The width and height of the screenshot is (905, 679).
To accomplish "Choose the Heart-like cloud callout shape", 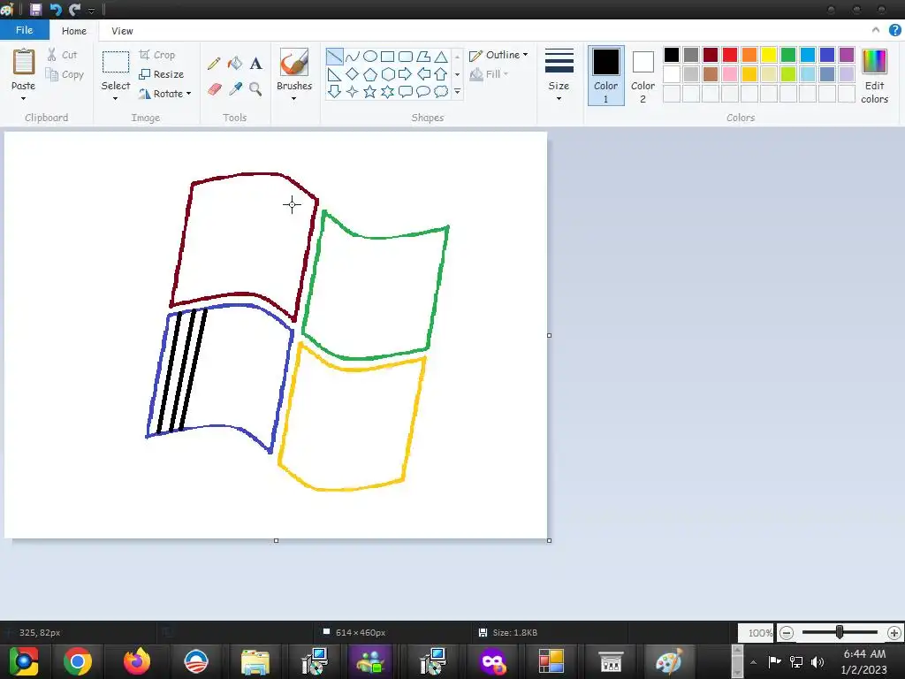I will pyautogui.click(x=441, y=91).
